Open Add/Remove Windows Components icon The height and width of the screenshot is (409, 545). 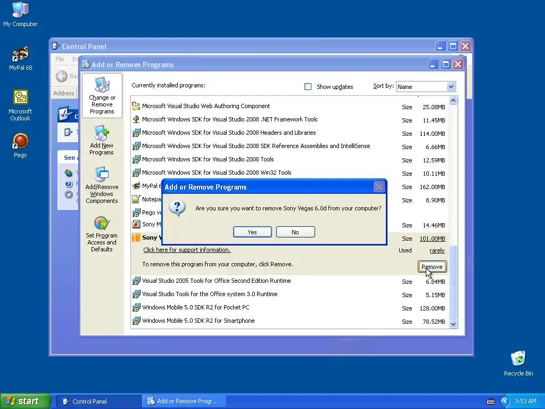point(102,185)
